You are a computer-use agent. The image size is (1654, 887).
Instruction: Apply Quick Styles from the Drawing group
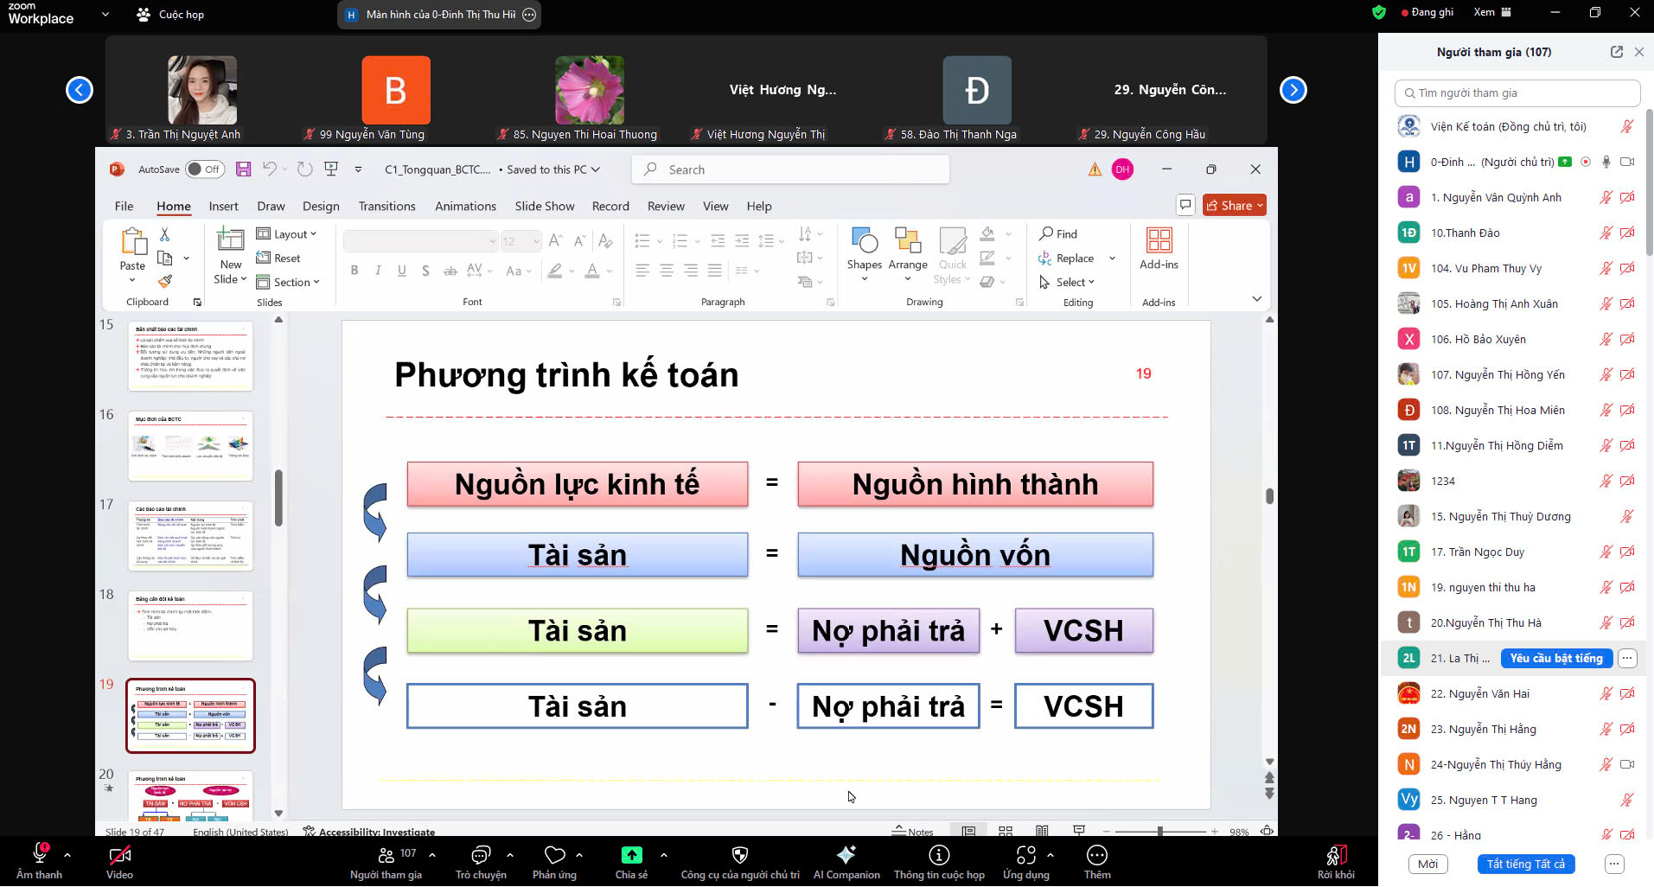pyautogui.click(x=952, y=255)
